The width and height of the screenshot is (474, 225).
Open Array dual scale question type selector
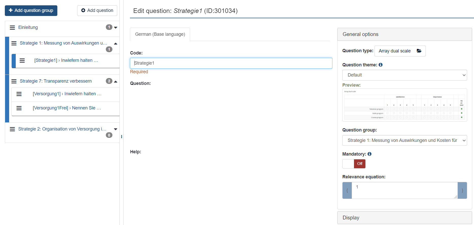point(400,51)
